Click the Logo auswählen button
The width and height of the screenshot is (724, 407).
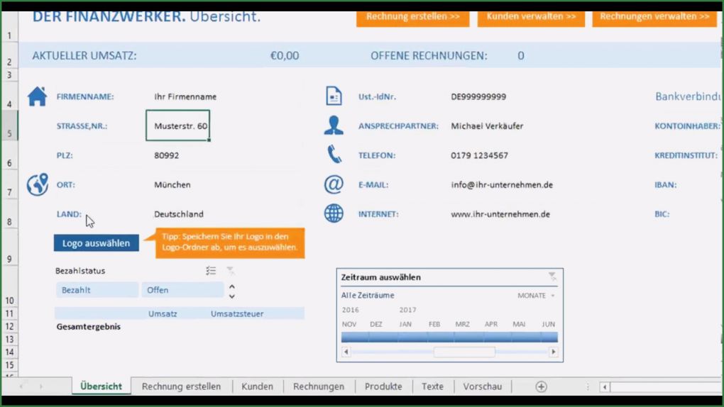coord(96,243)
